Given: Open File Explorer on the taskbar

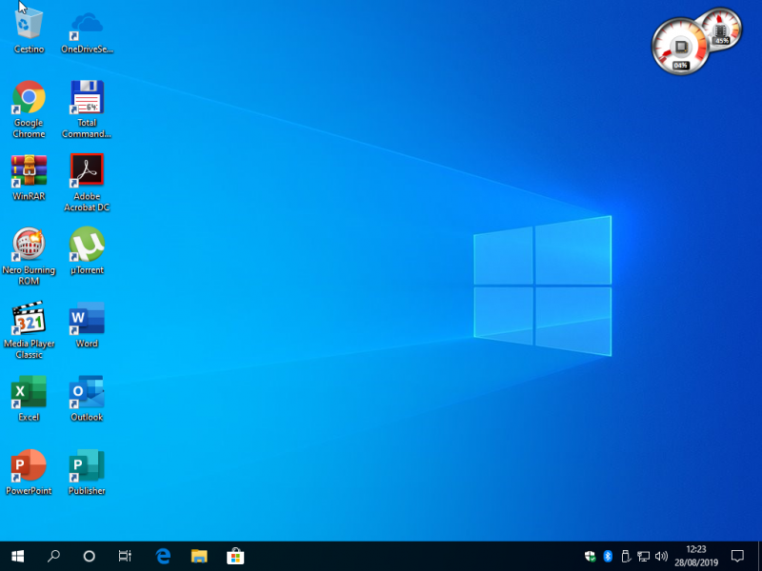Looking at the screenshot, I should 198,556.
